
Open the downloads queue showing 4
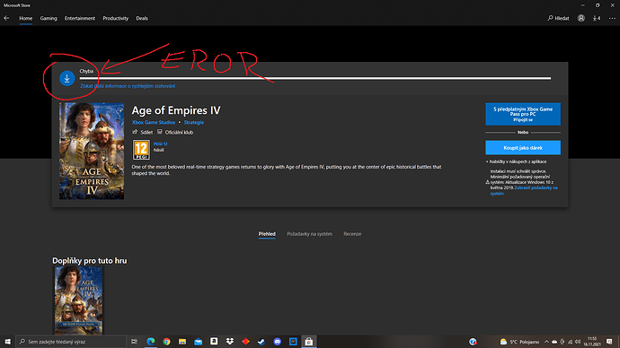click(597, 18)
